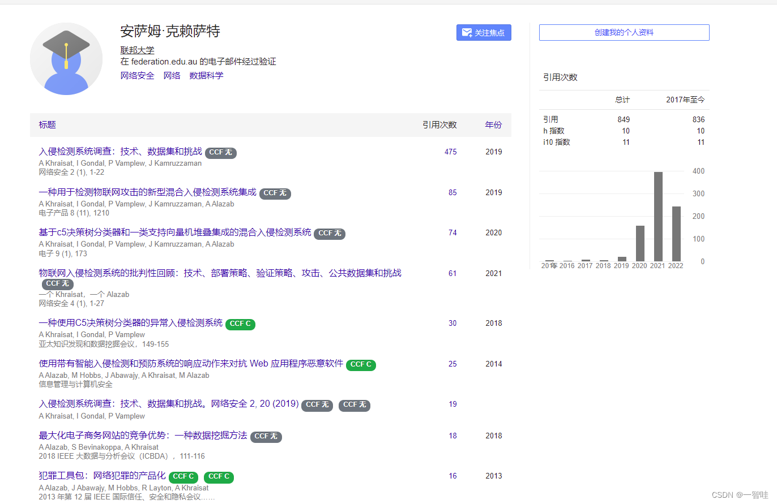Click second green CCF C badge on 犯罪工具包 paper

point(219,477)
